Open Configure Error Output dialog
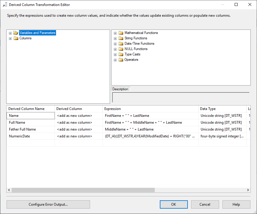 coord(48,204)
